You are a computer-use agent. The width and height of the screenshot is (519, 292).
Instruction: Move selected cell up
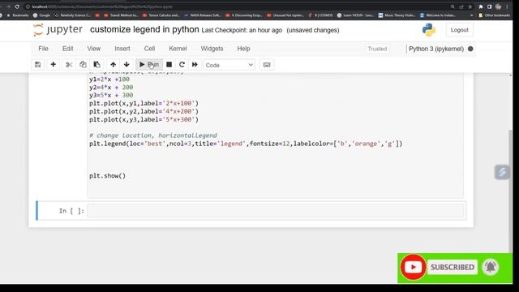(x=114, y=65)
